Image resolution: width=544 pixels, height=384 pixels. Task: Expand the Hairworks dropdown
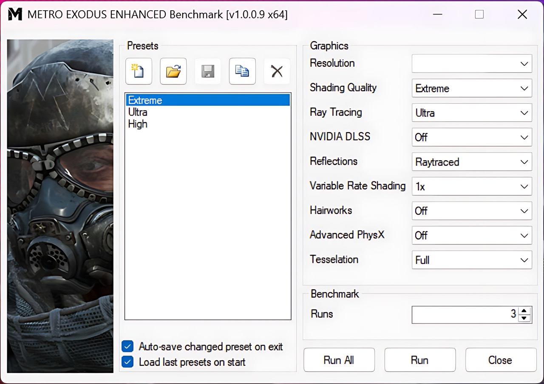(x=472, y=211)
